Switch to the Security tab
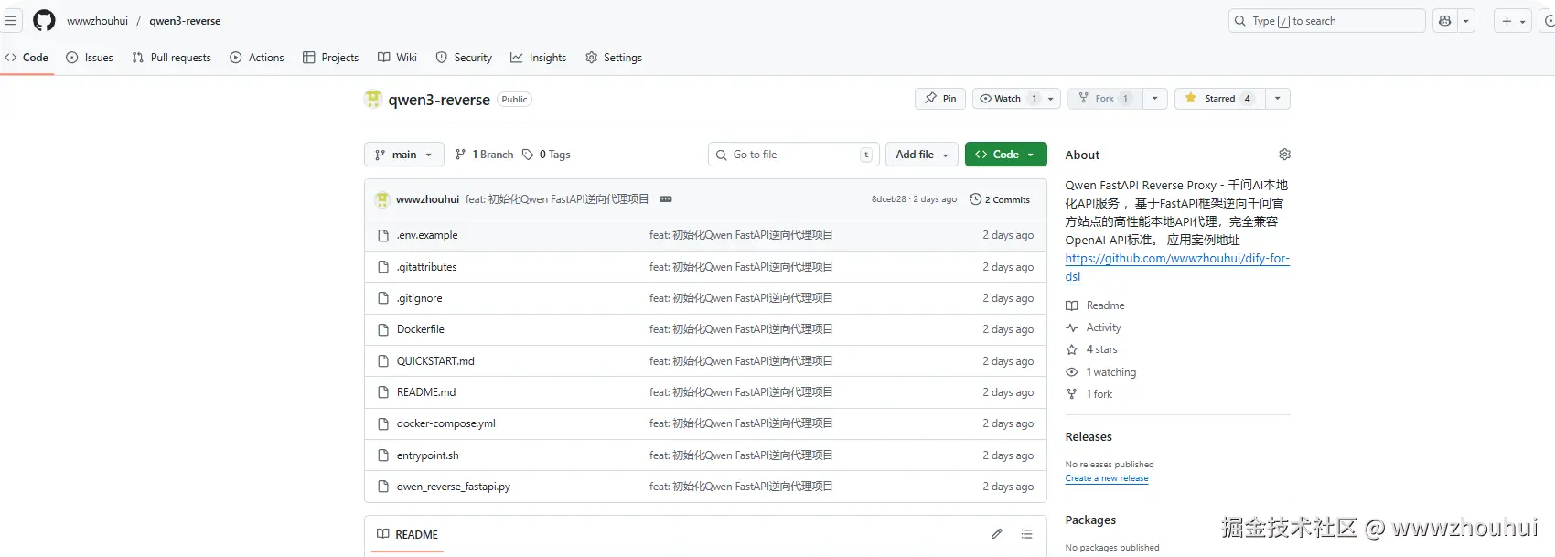This screenshot has height=557, width=1555. click(x=464, y=57)
